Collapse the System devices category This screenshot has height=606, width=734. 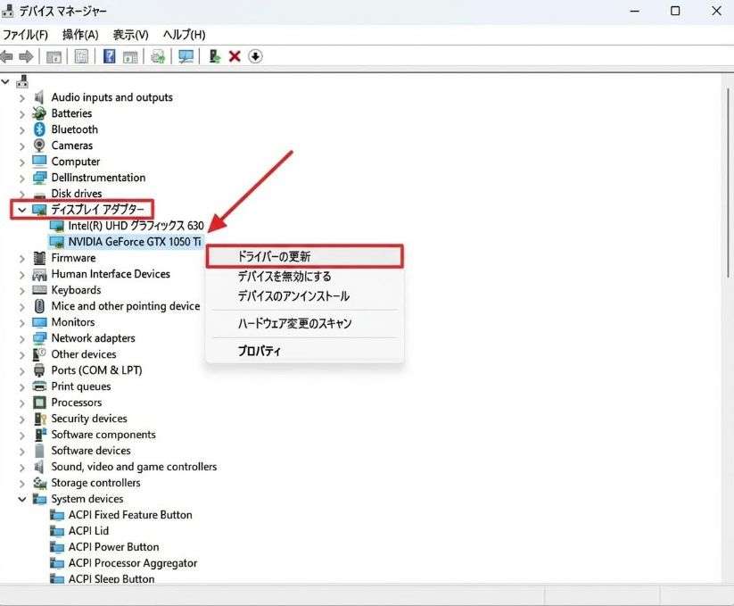(x=22, y=499)
